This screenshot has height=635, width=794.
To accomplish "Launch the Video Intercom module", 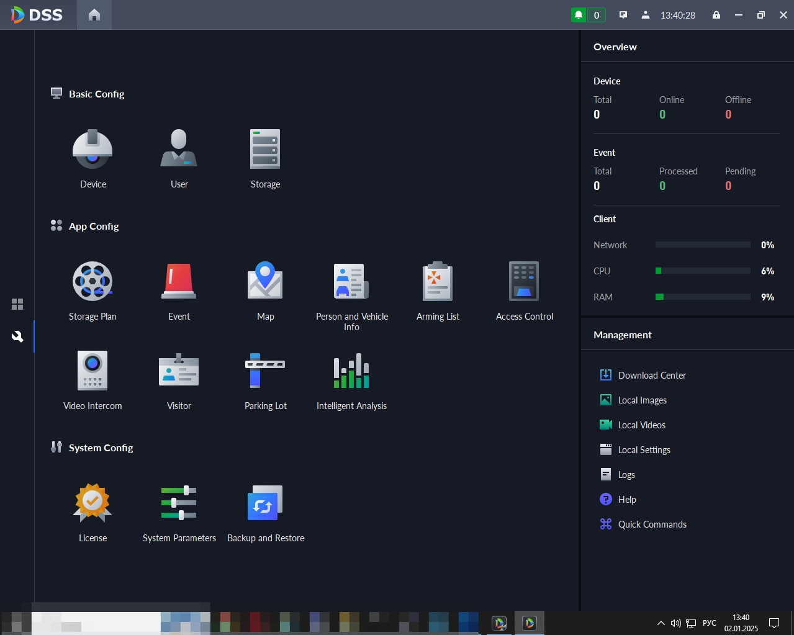I will click(x=92, y=371).
